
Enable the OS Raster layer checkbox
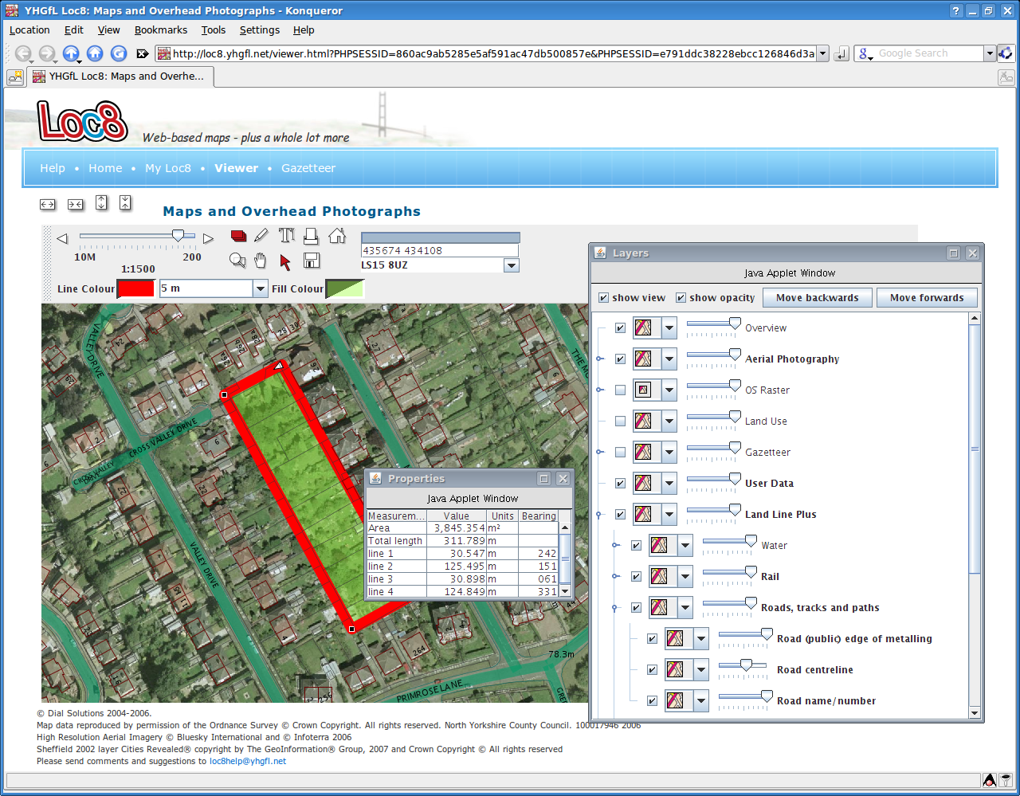point(620,390)
